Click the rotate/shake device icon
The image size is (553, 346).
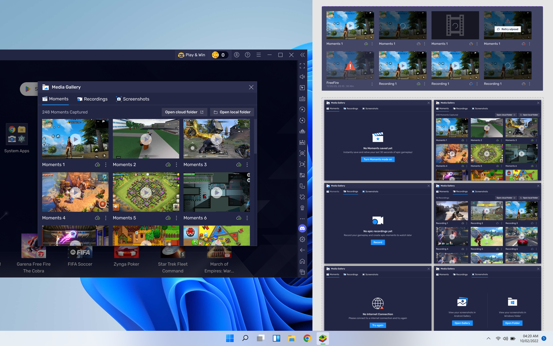pos(302,197)
